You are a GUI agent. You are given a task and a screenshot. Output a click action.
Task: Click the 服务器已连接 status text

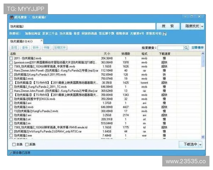pos(22,153)
